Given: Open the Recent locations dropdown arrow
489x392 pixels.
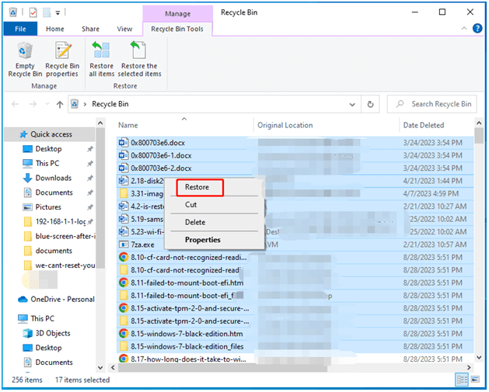Looking at the screenshot, I should (47, 104).
